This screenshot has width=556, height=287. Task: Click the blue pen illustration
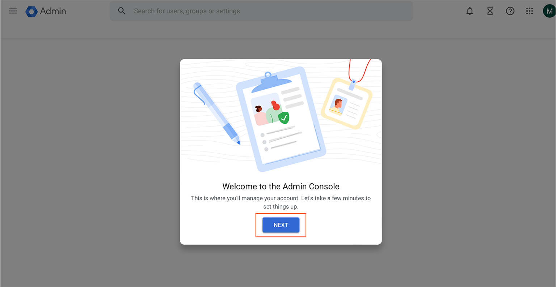(x=217, y=113)
